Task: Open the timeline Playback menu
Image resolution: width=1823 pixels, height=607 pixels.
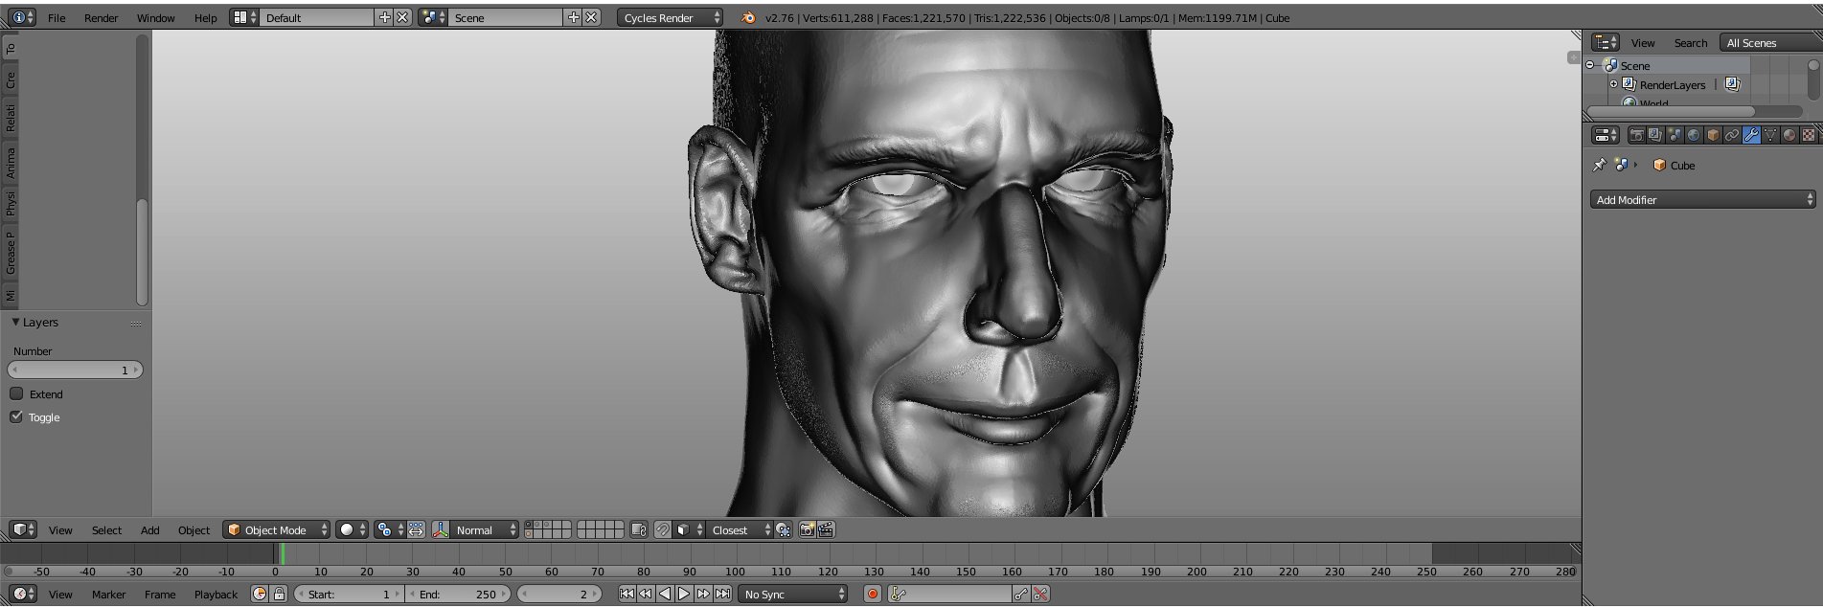Action: [x=216, y=594]
